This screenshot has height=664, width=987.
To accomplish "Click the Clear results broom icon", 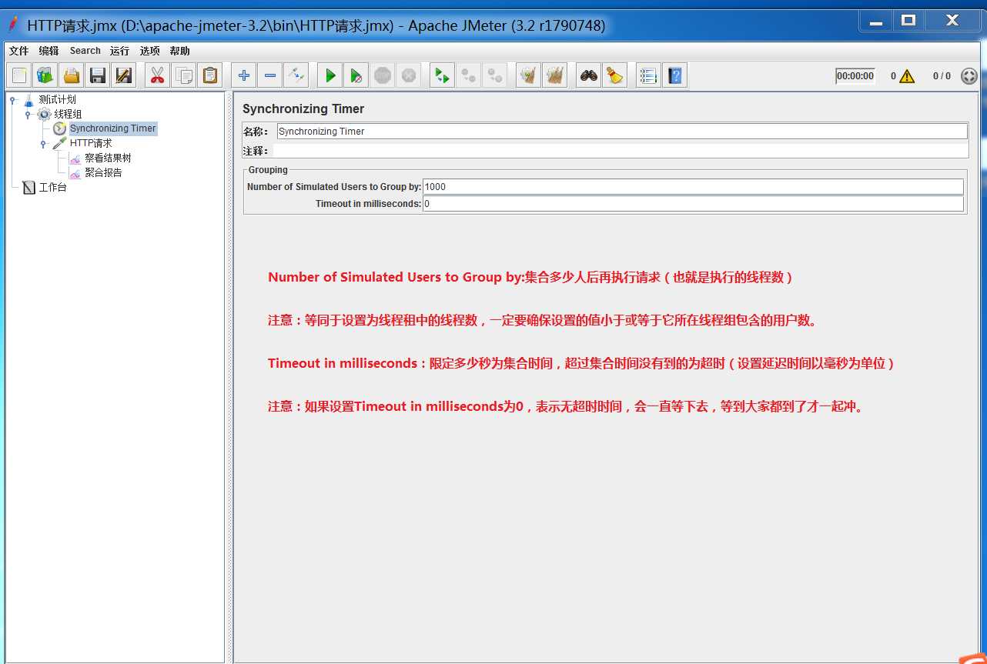I will point(528,75).
